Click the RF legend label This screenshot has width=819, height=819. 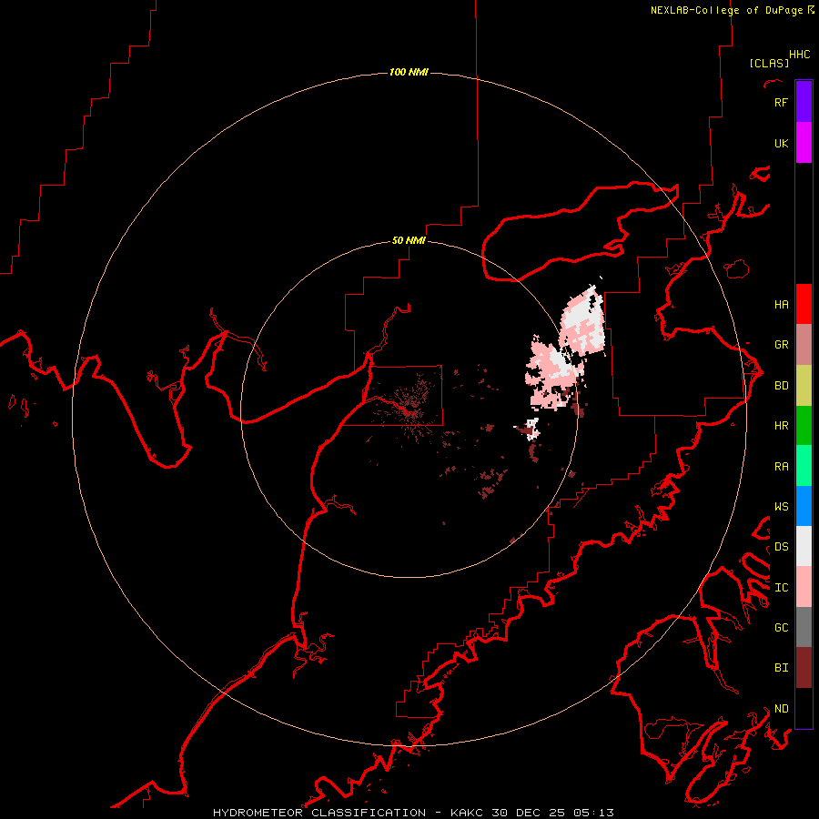coord(781,102)
